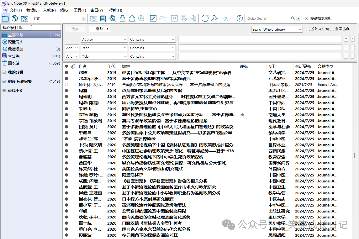
Task: Click the Share Library person-plus icon
Action: [x=215, y=18]
